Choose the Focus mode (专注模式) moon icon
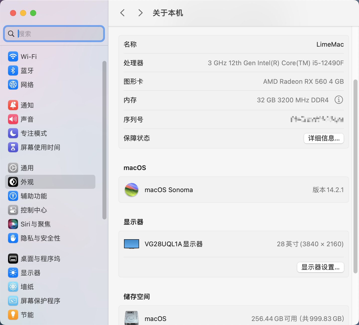Viewport: 359px width, 325px height. (13, 133)
